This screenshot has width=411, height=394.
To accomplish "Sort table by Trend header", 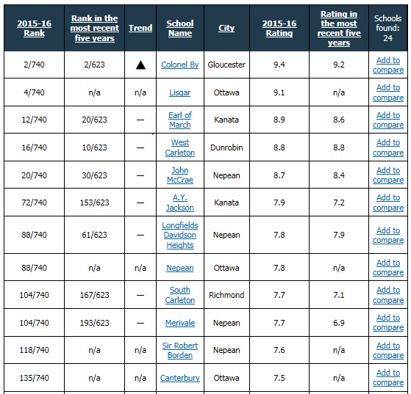I will [140, 28].
